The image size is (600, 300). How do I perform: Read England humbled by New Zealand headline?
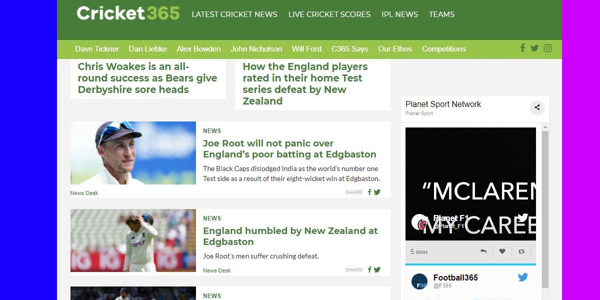click(x=290, y=236)
